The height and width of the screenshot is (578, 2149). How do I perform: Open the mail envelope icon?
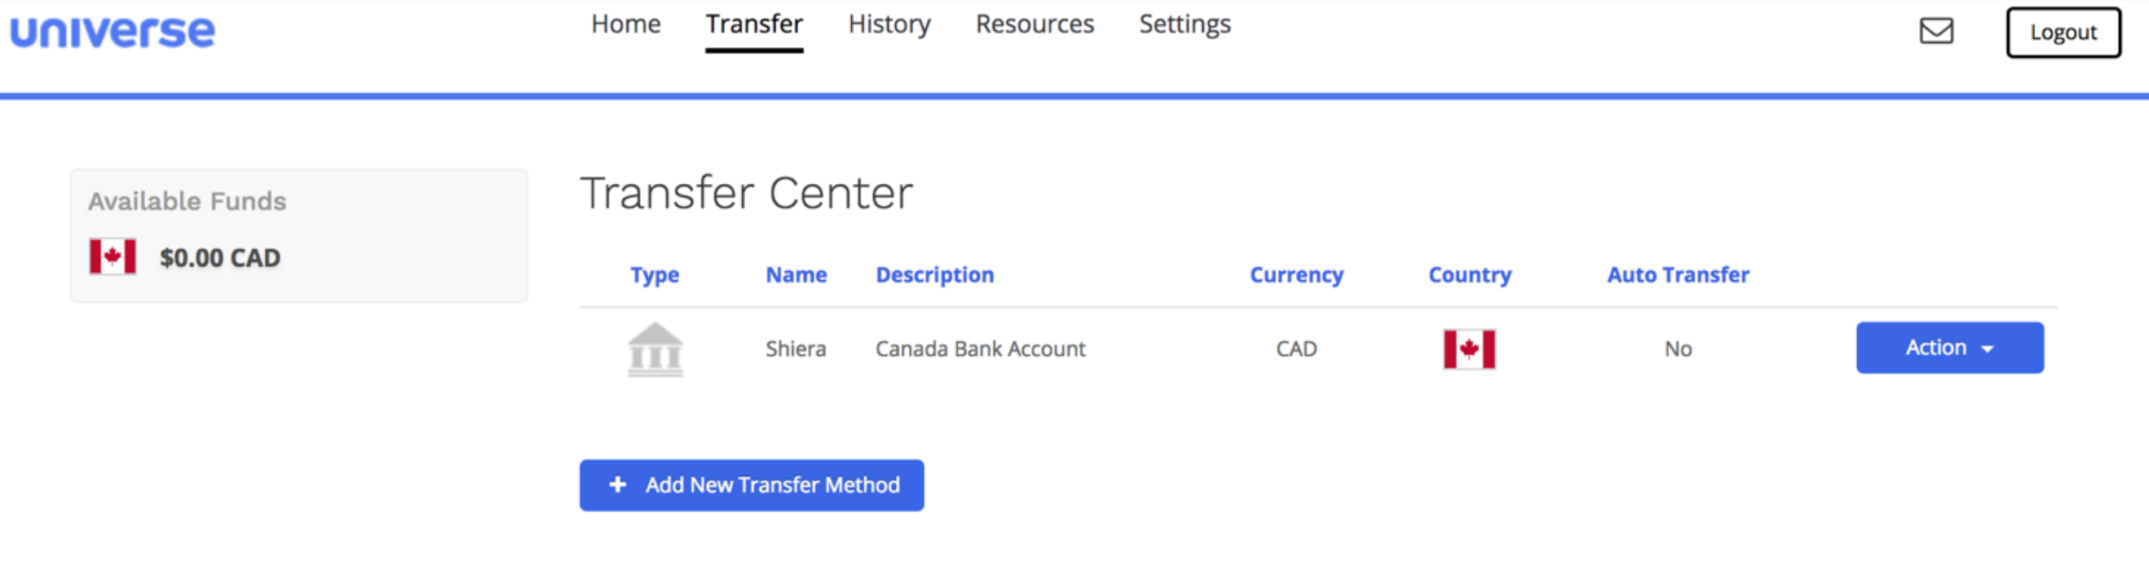click(x=1936, y=31)
